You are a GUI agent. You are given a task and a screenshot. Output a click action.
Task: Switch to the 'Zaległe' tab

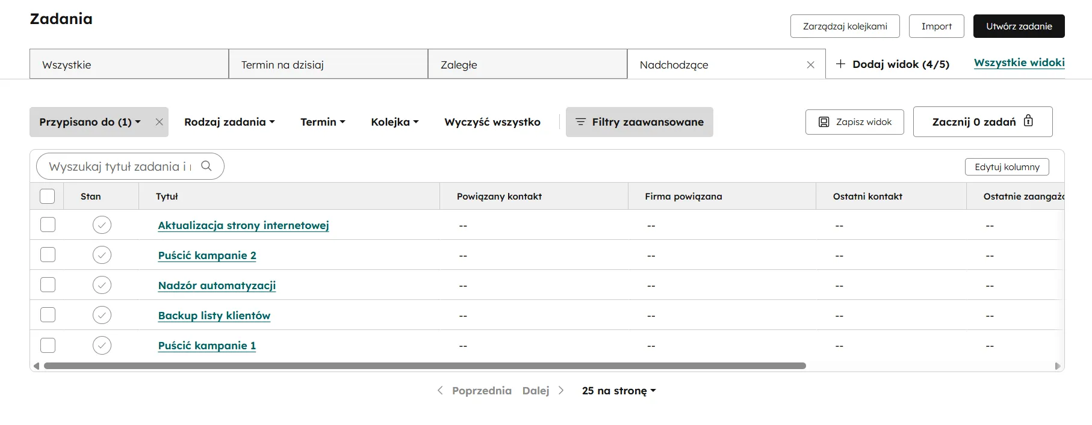(527, 64)
